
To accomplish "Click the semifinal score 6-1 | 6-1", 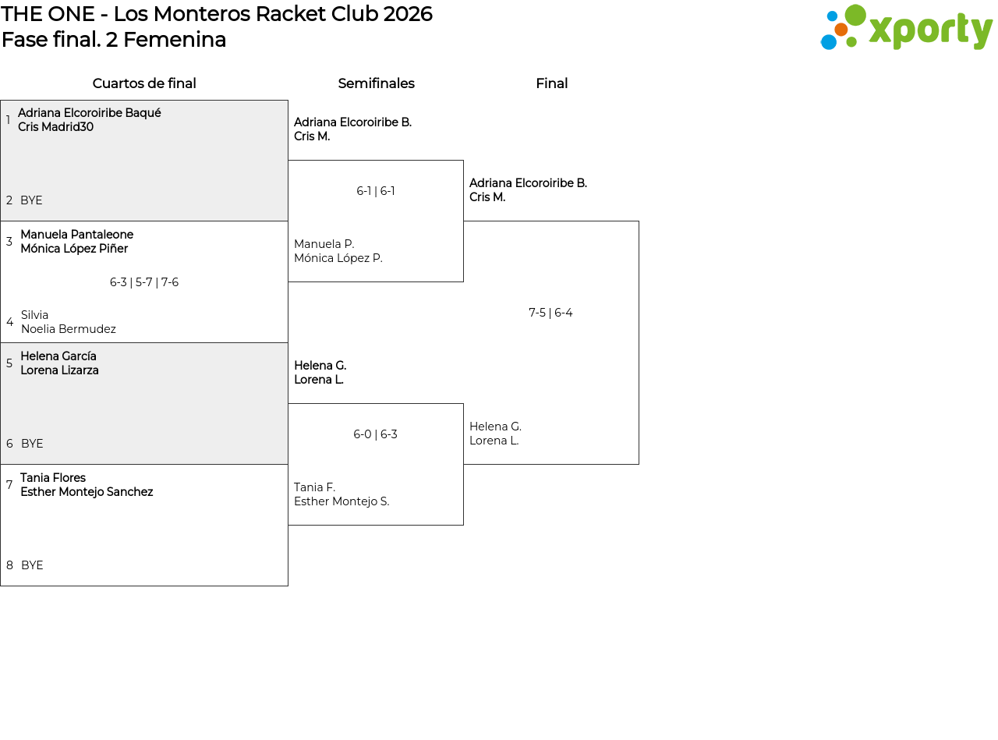I will pos(376,191).
